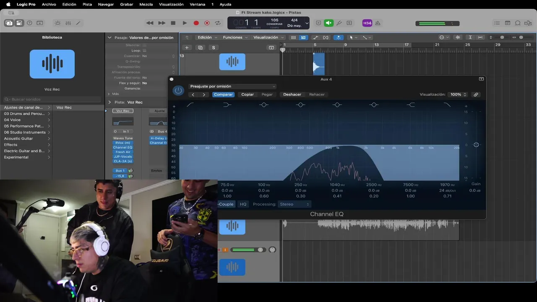Start playback with the Play button

click(x=185, y=23)
